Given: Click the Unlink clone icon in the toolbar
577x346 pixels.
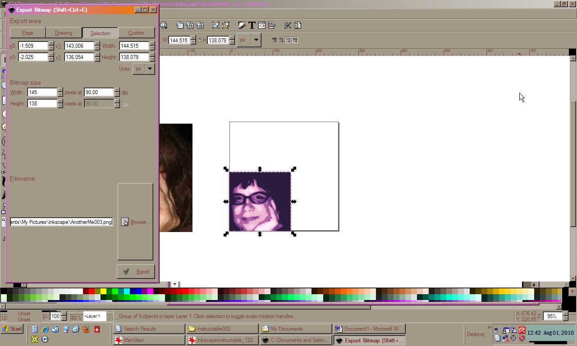Looking at the screenshot, I should [200, 25].
